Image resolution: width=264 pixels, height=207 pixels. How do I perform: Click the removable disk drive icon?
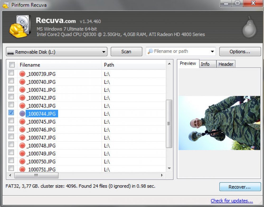(x=11, y=53)
